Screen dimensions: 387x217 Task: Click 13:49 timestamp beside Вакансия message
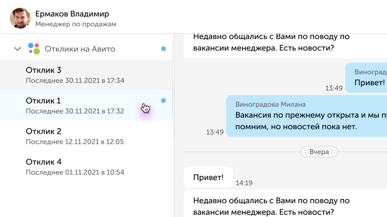tap(215, 132)
